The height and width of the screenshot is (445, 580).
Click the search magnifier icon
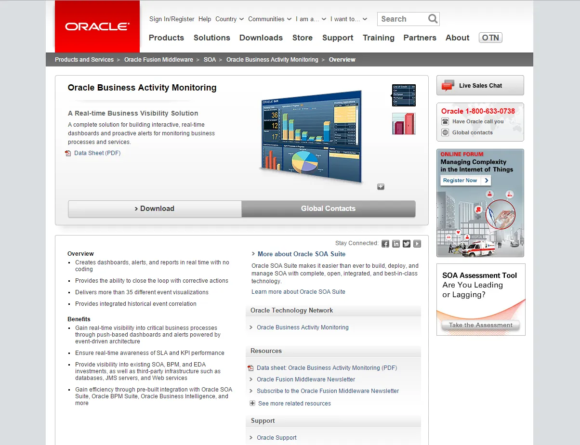(x=433, y=19)
